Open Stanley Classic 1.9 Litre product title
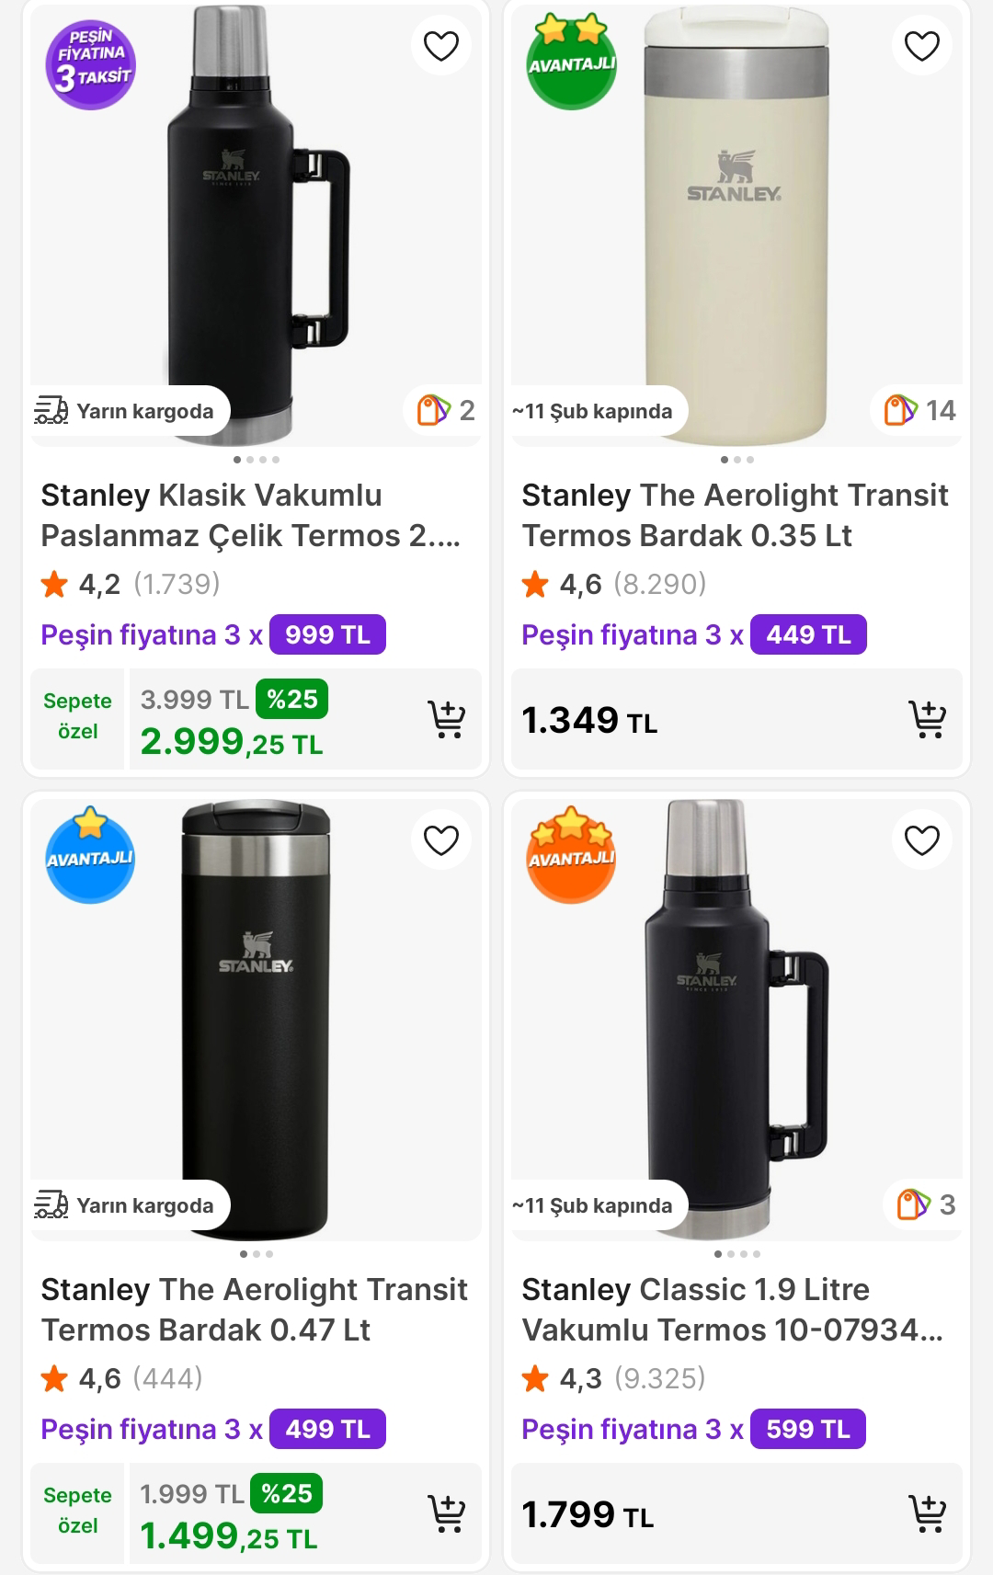Image resolution: width=993 pixels, height=1575 pixels. [x=732, y=1309]
